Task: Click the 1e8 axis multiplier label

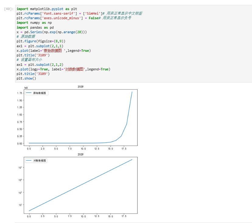Action: point(26,88)
